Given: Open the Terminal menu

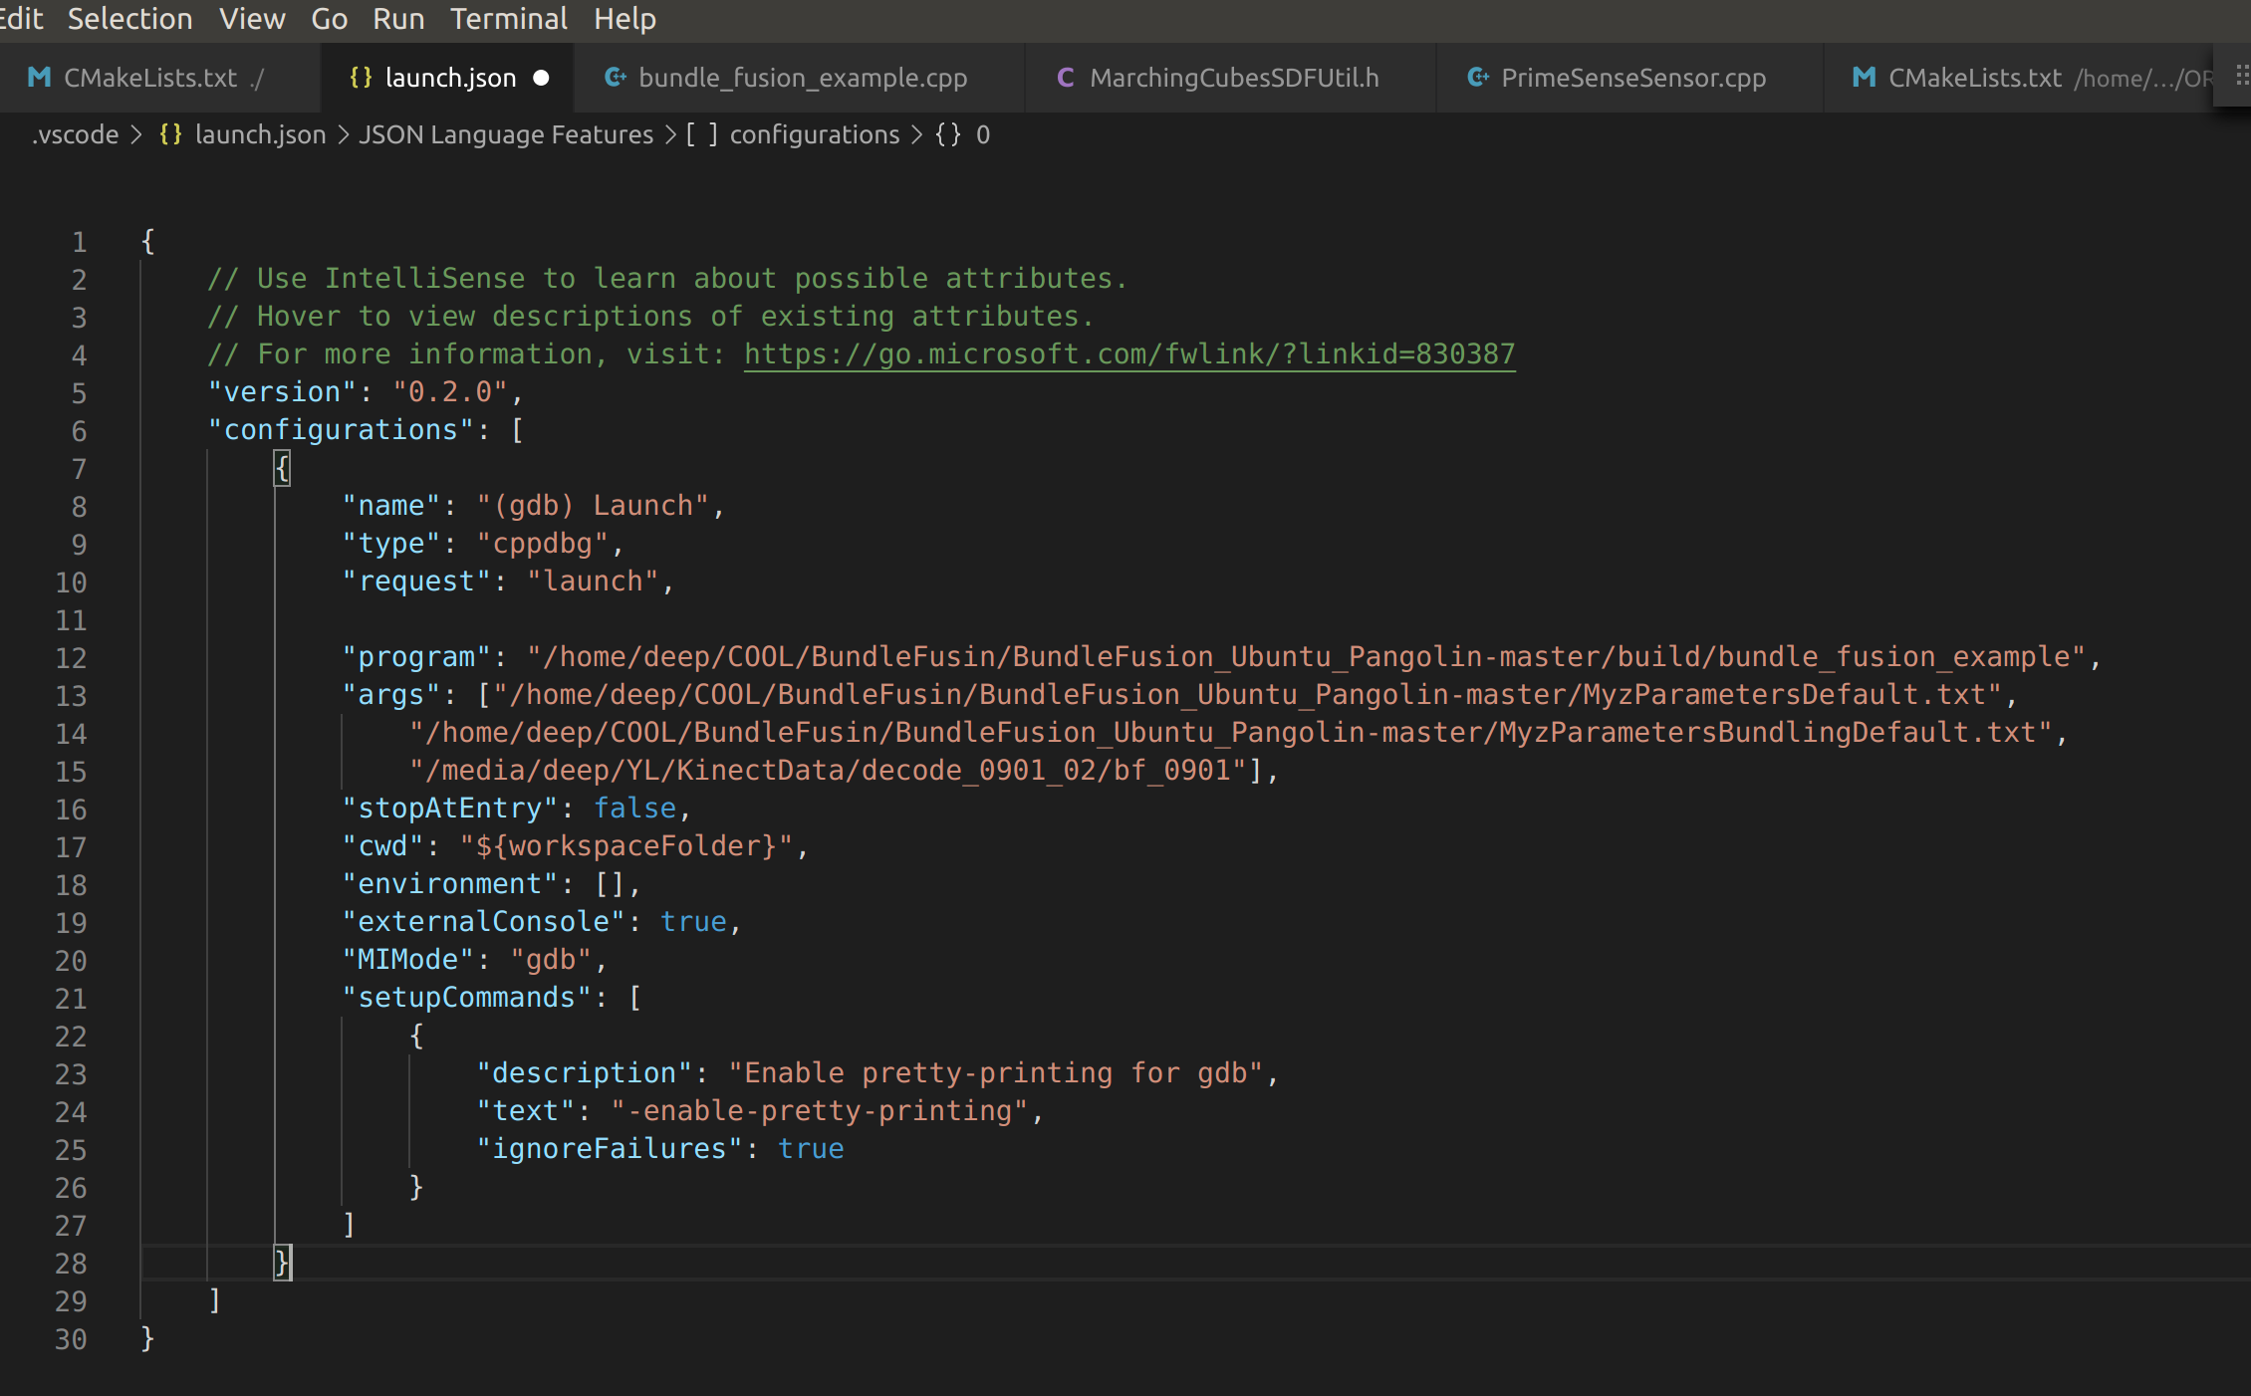Looking at the screenshot, I should point(508,19).
